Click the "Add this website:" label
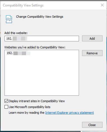This screenshot has width=107, height=132. coord(16,33)
